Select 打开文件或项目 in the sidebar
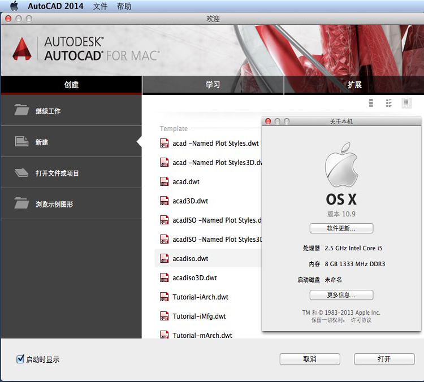This screenshot has width=424, height=382. click(71, 173)
